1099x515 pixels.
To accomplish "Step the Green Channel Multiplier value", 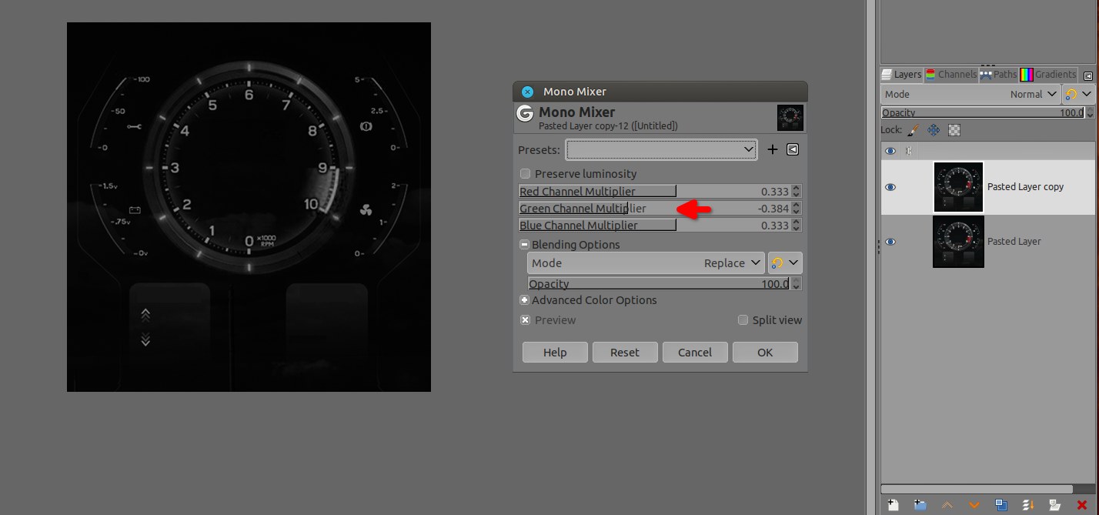I will click(797, 209).
